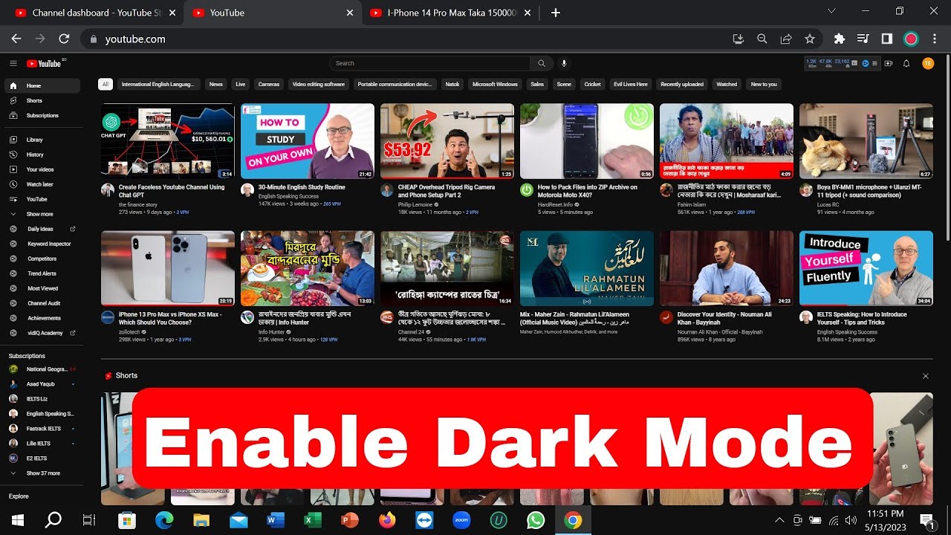This screenshot has height=535, width=951.
Task: Launch Microsoft Edge from taskbar
Action: (164, 520)
